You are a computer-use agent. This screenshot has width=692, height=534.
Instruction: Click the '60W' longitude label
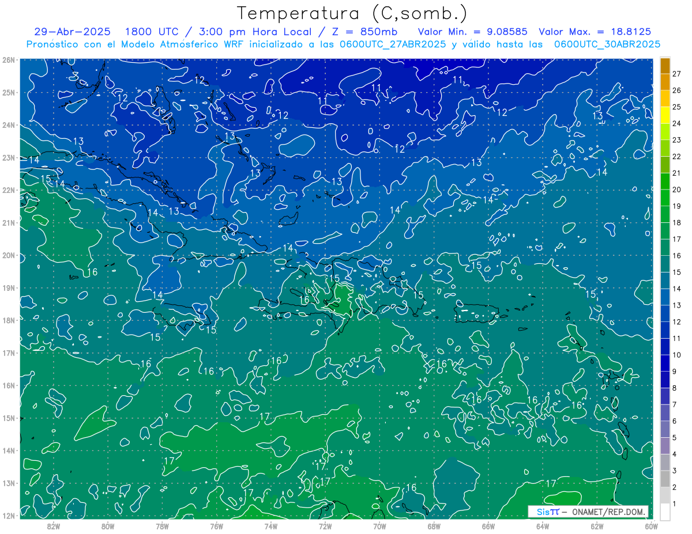tap(651, 526)
